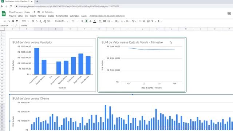Image resolution: width=233 pixels, height=131 pixels.
Task: Toggle bold formatting
Action: (x=82, y=21)
